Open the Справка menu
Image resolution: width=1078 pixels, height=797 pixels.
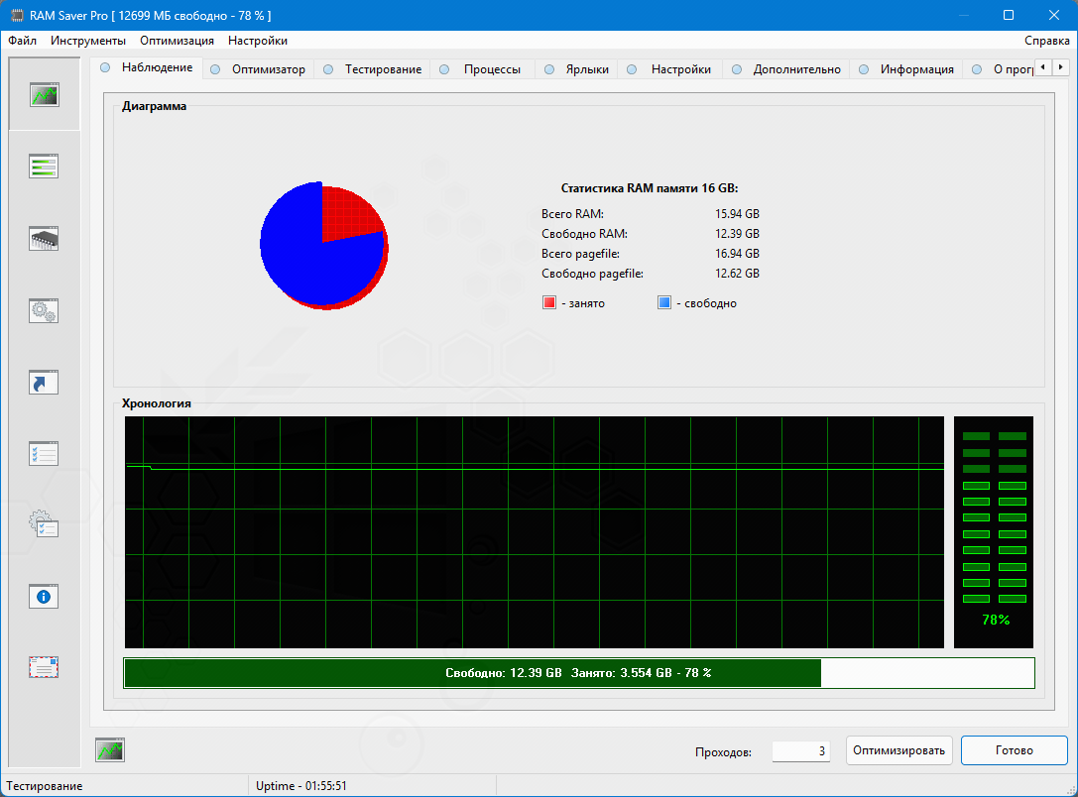1046,41
